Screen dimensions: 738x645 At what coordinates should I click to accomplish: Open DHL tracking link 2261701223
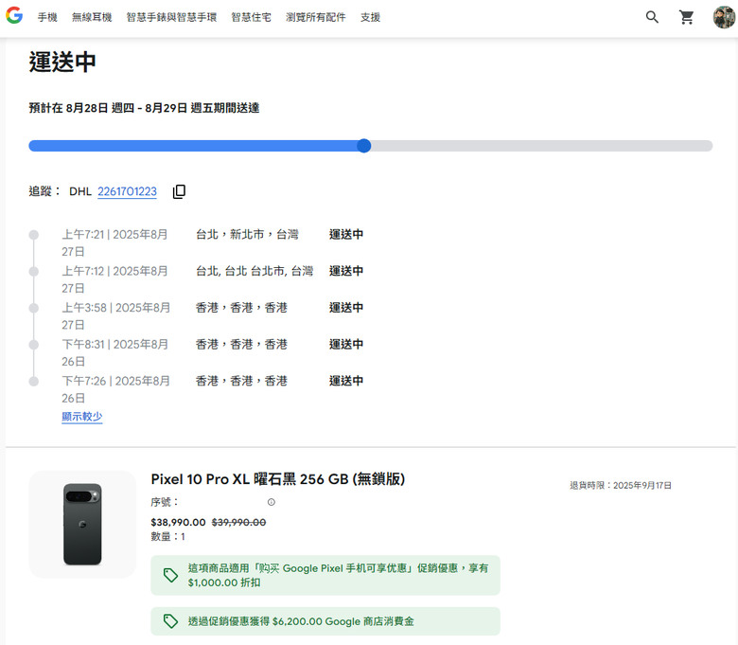127,191
